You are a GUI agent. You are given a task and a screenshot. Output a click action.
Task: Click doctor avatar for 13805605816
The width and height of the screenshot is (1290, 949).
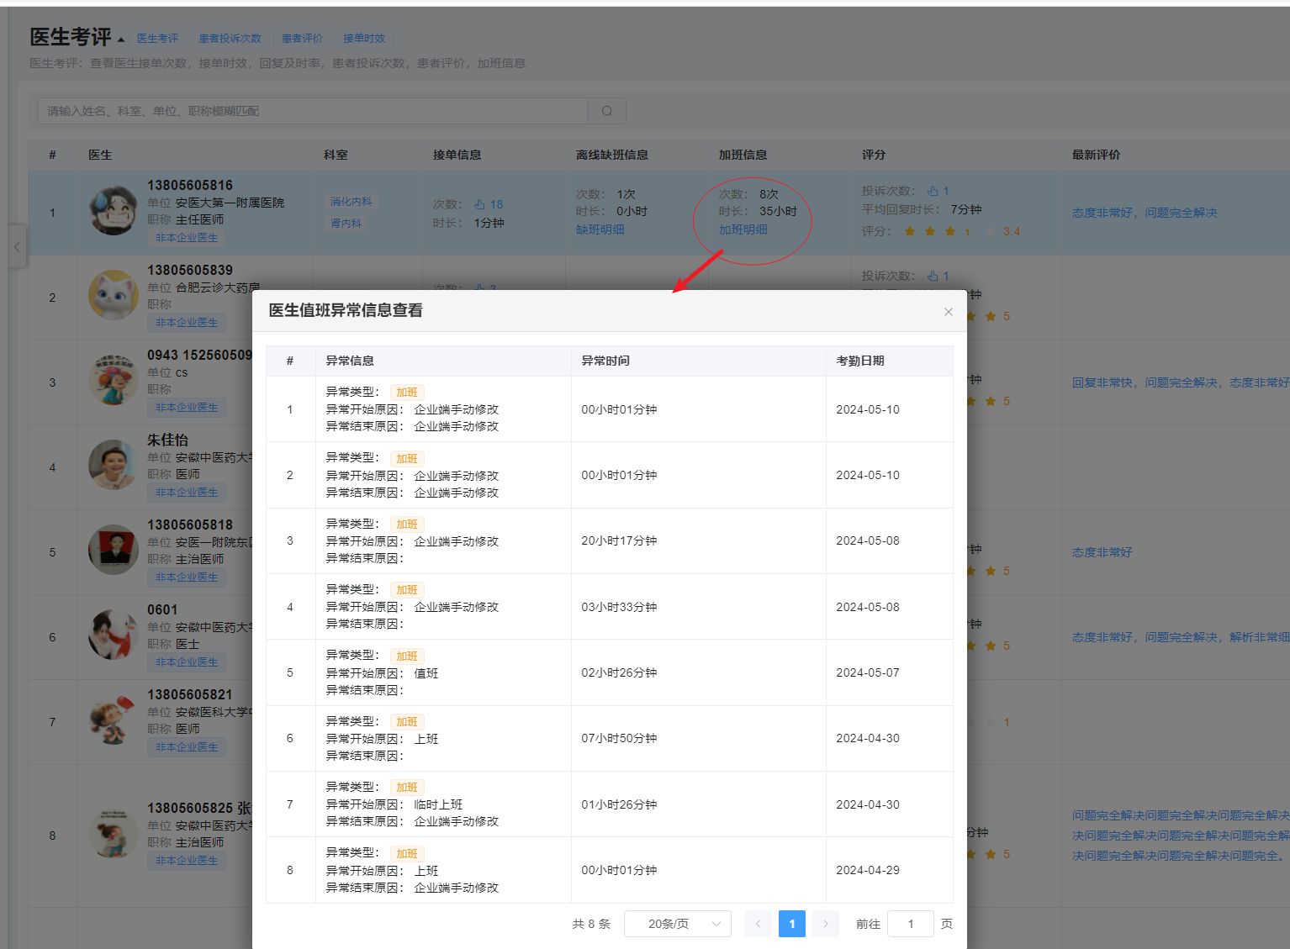tap(114, 210)
